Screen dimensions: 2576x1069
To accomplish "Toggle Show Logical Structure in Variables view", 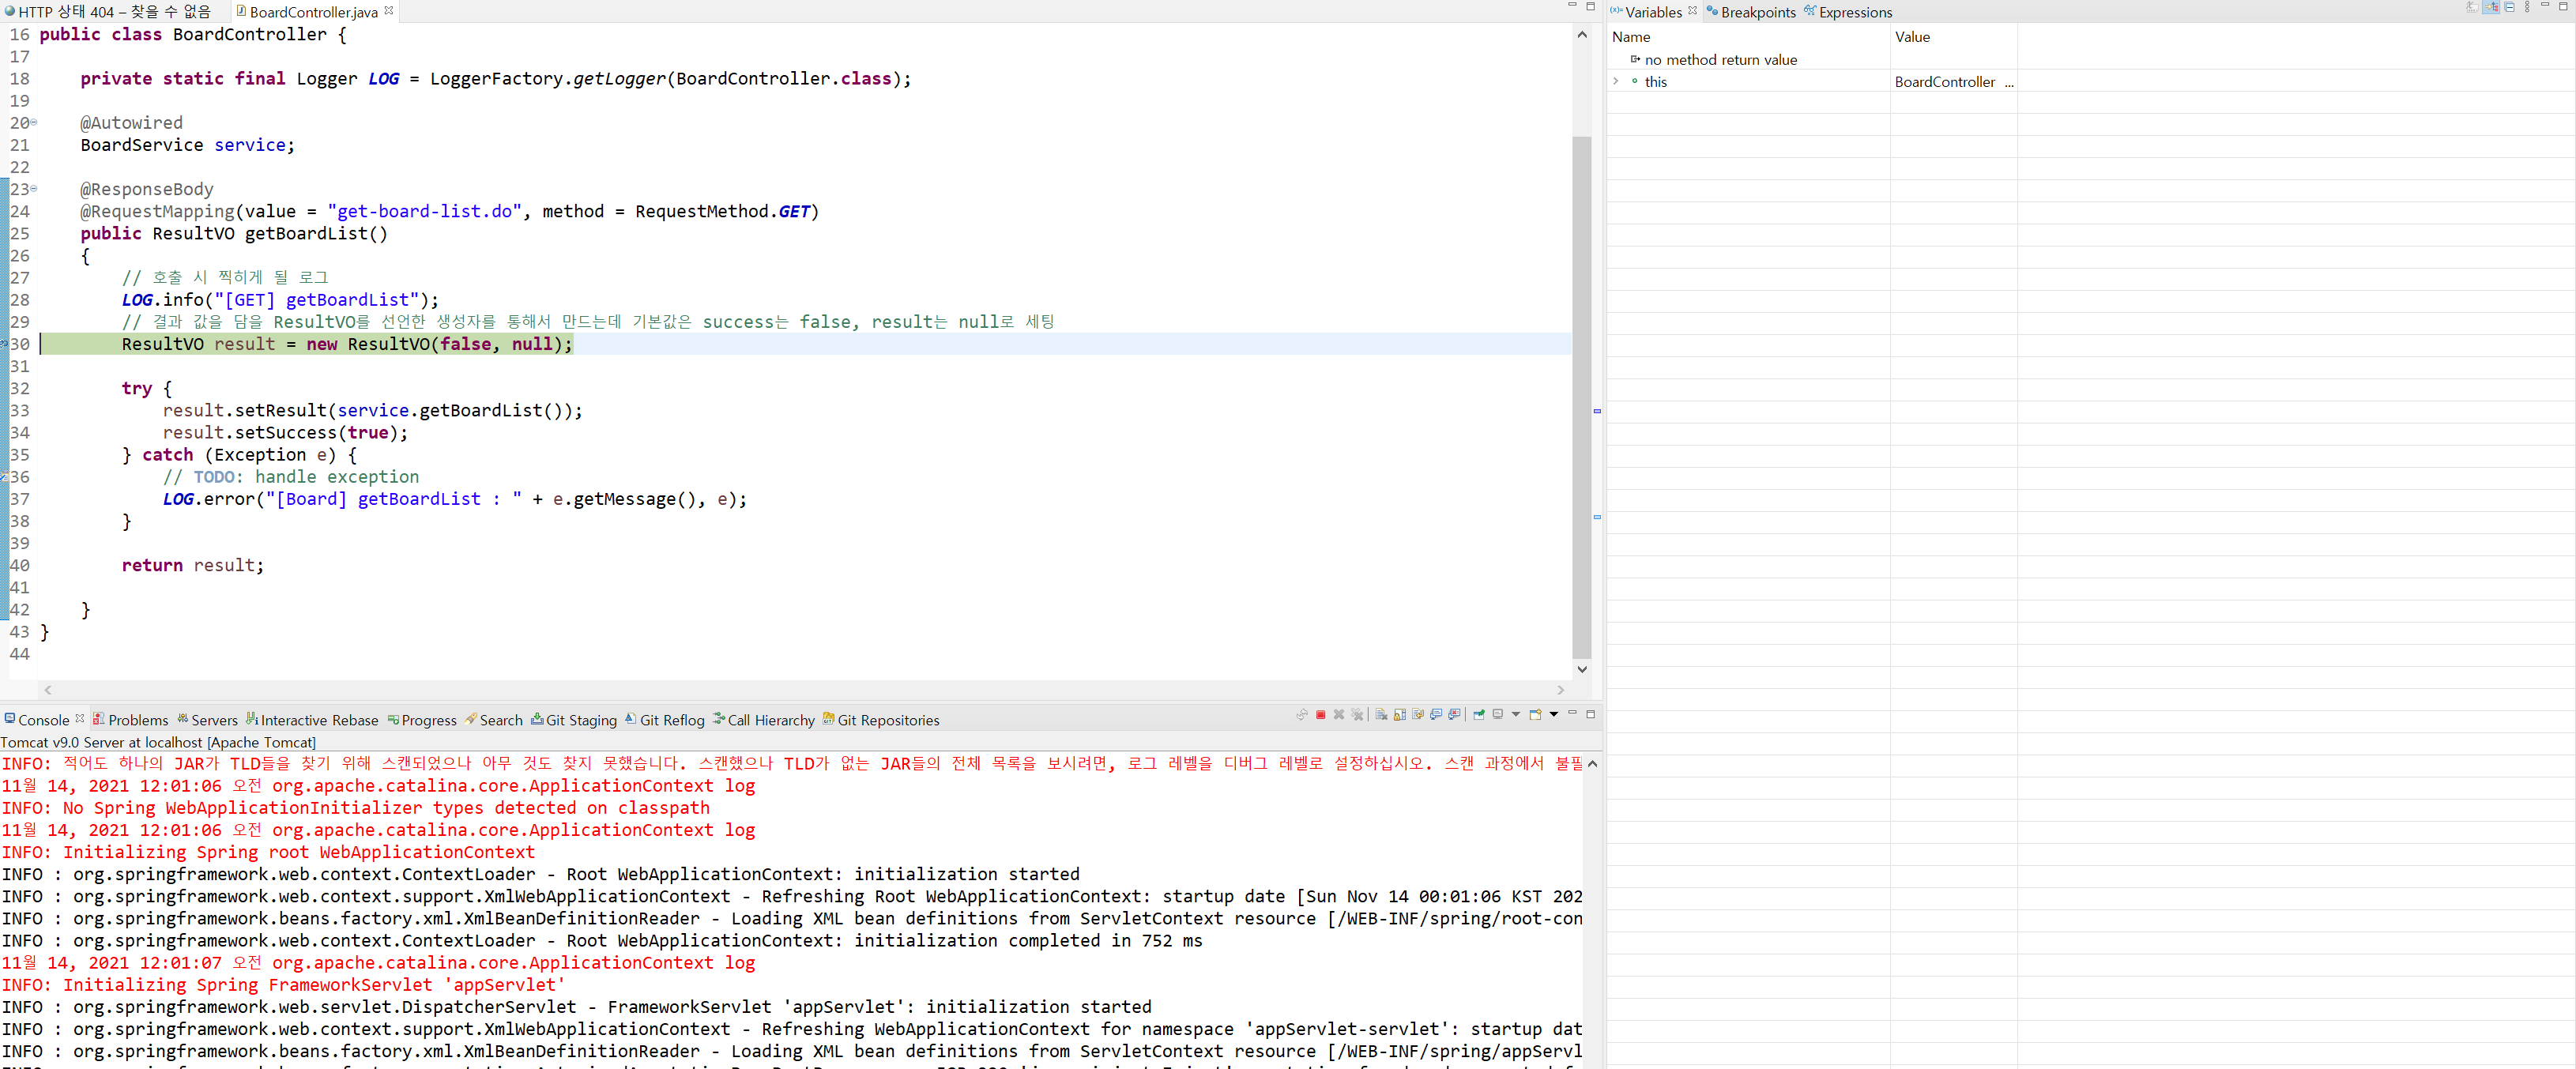I will click(2491, 7).
